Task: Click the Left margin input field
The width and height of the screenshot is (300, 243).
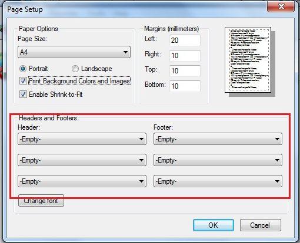Action: [185, 41]
